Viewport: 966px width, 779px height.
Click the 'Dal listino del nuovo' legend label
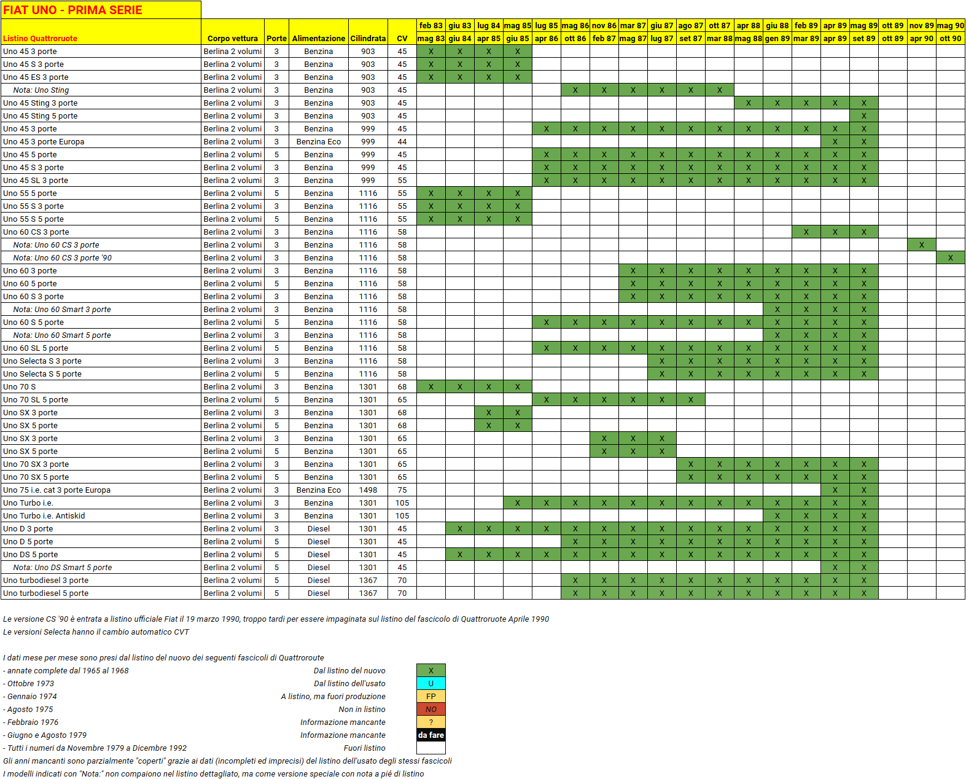(349, 670)
